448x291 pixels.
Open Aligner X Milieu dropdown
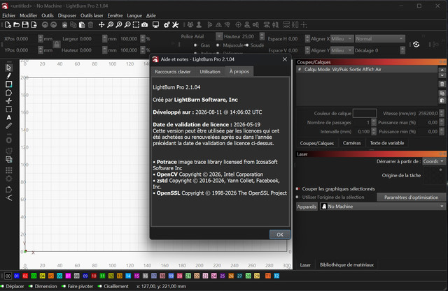(x=342, y=38)
